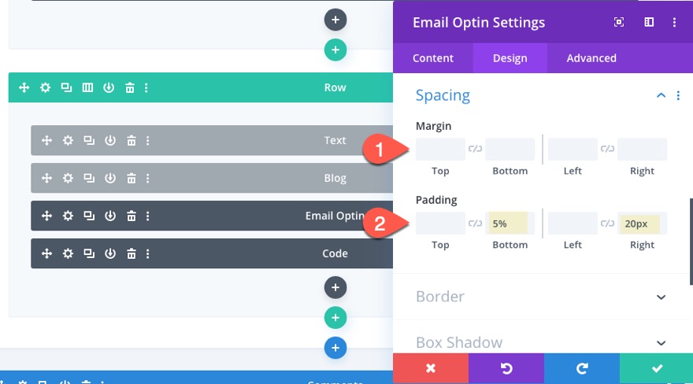693x384 pixels.
Task: Save changes with green checkmark button
Action: click(656, 368)
